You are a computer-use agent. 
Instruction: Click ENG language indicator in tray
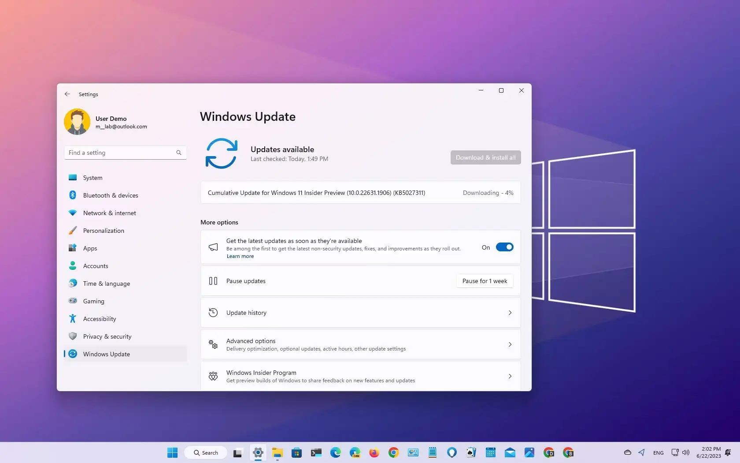[659, 453]
